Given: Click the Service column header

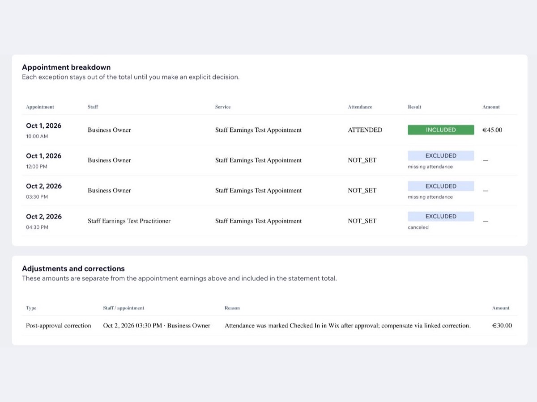Looking at the screenshot, I should tap(223, 107).
